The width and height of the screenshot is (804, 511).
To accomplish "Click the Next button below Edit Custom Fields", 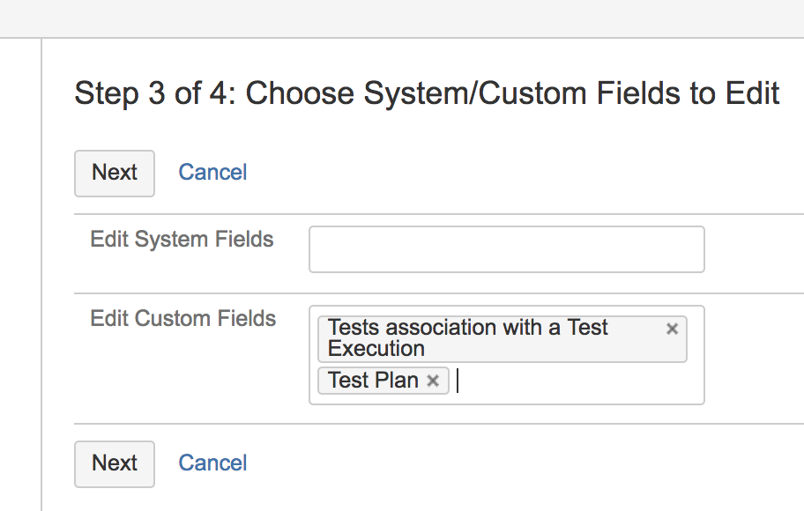I will point(115,463).
